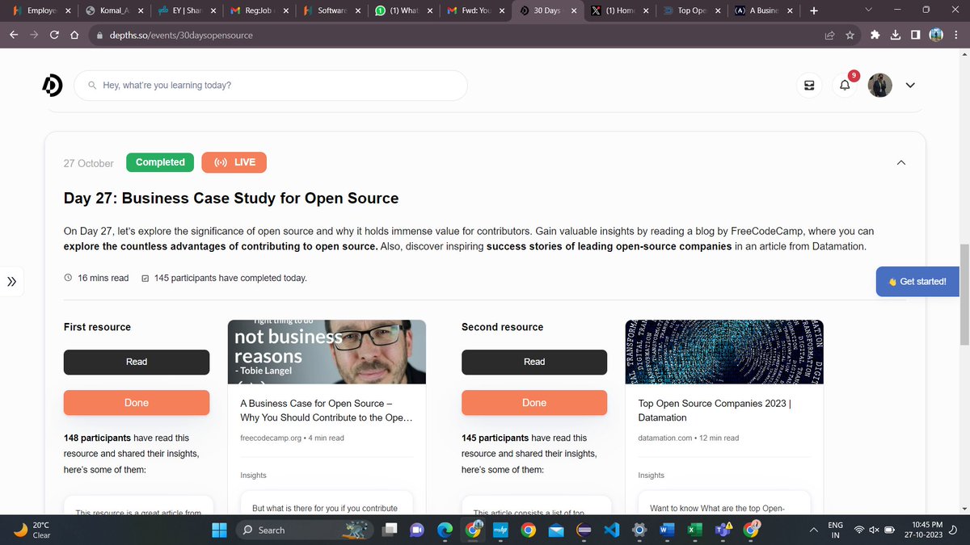Click 'datamation.com • 12 min read' text
This screenshot has height=545, width=970.
(688, 438)
